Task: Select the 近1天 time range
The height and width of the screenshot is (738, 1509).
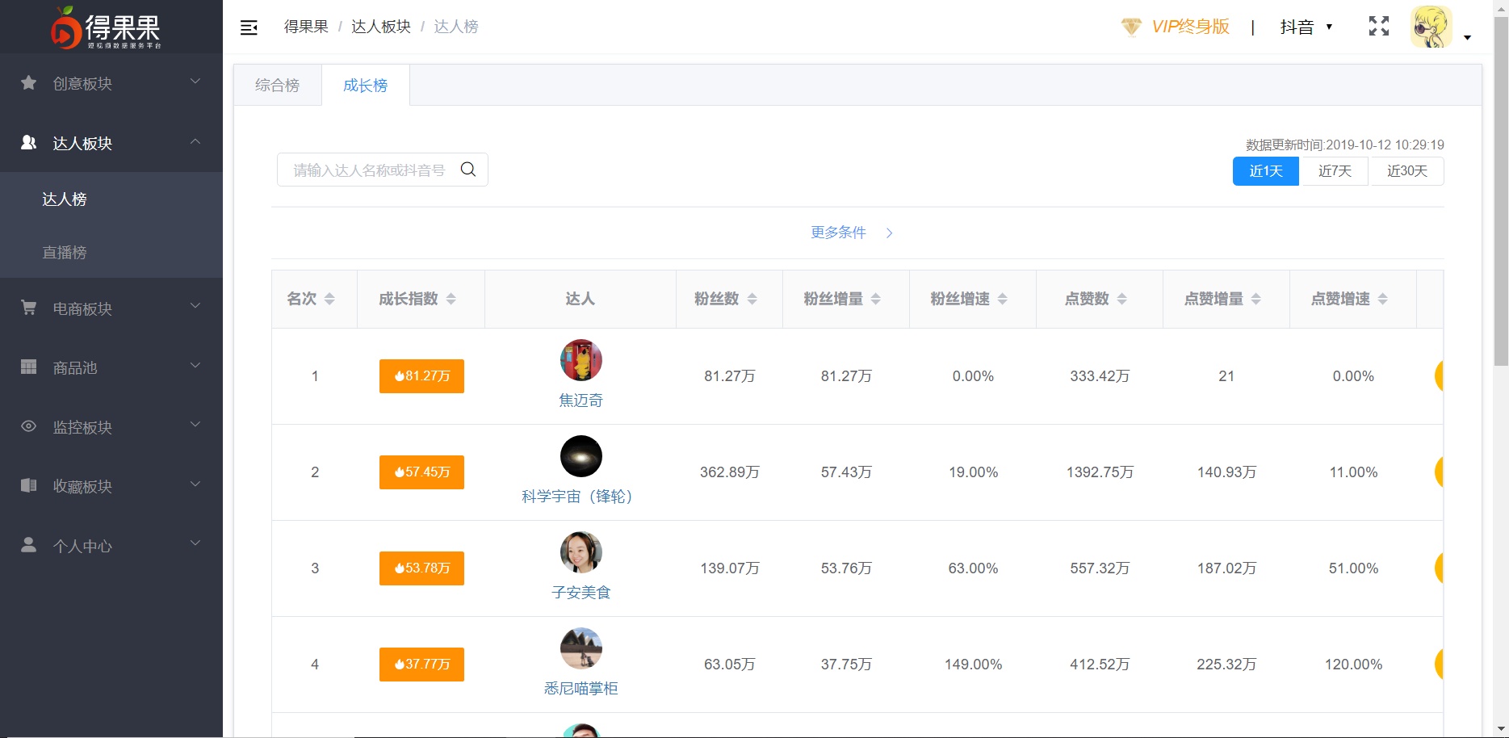Action: [1265, 171]
